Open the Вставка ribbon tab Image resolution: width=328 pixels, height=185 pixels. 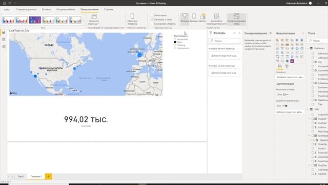click(47, 9)
